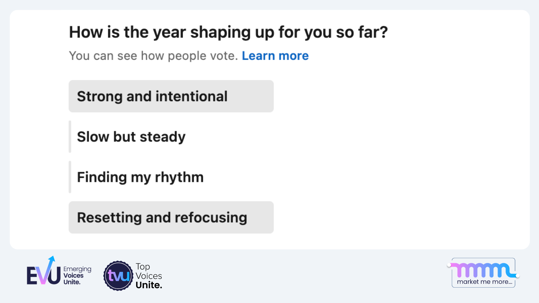
Task: Click the left edge marker of 'Finding my rhythm'
Action: (69, 177)
